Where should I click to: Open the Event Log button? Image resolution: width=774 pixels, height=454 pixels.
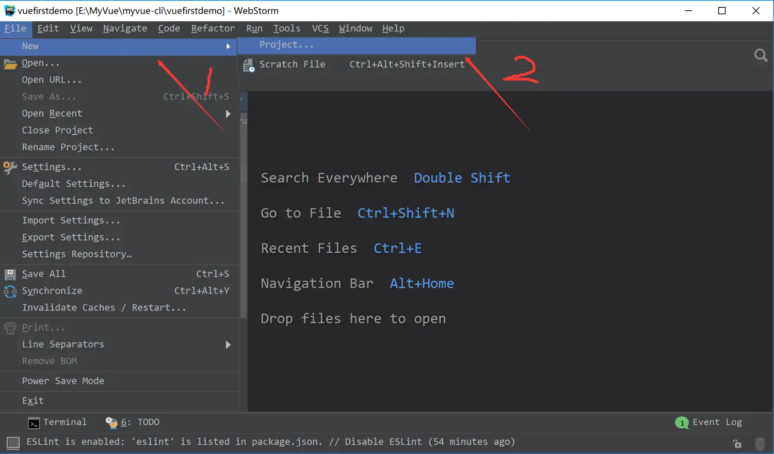click(708, 423)
